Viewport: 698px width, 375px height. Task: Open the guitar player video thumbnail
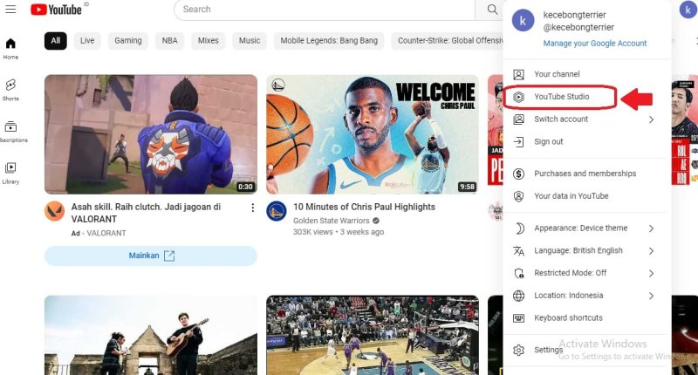[151, 336]
